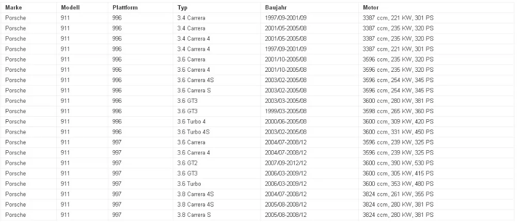Viewport: 517px width, 222px height.
Task: Click the Typ column header
Action: click(182, 8)
